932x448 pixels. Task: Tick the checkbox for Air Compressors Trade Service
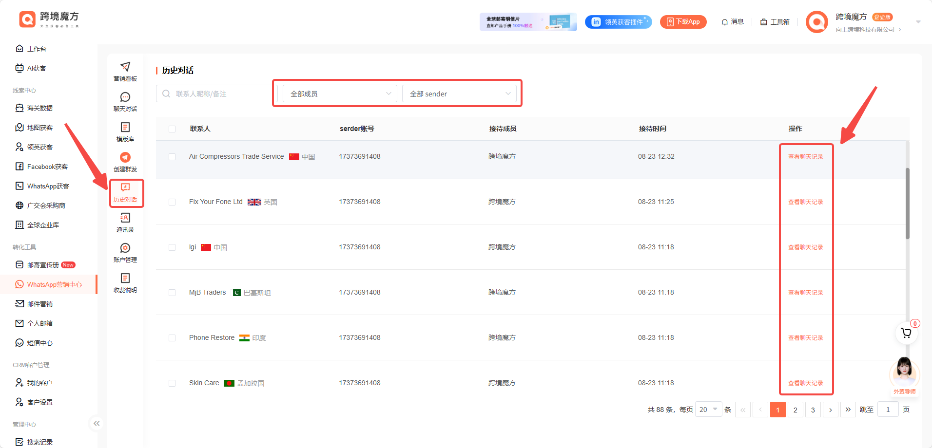(x=172, y=157)
